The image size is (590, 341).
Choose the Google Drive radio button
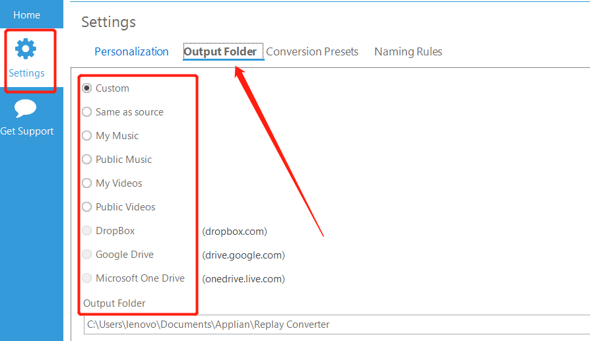pyautogui.click(x=87, y=255)
